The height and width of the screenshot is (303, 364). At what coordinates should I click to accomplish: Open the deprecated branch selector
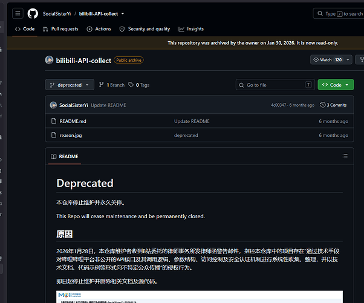click(x=70, y=85)
